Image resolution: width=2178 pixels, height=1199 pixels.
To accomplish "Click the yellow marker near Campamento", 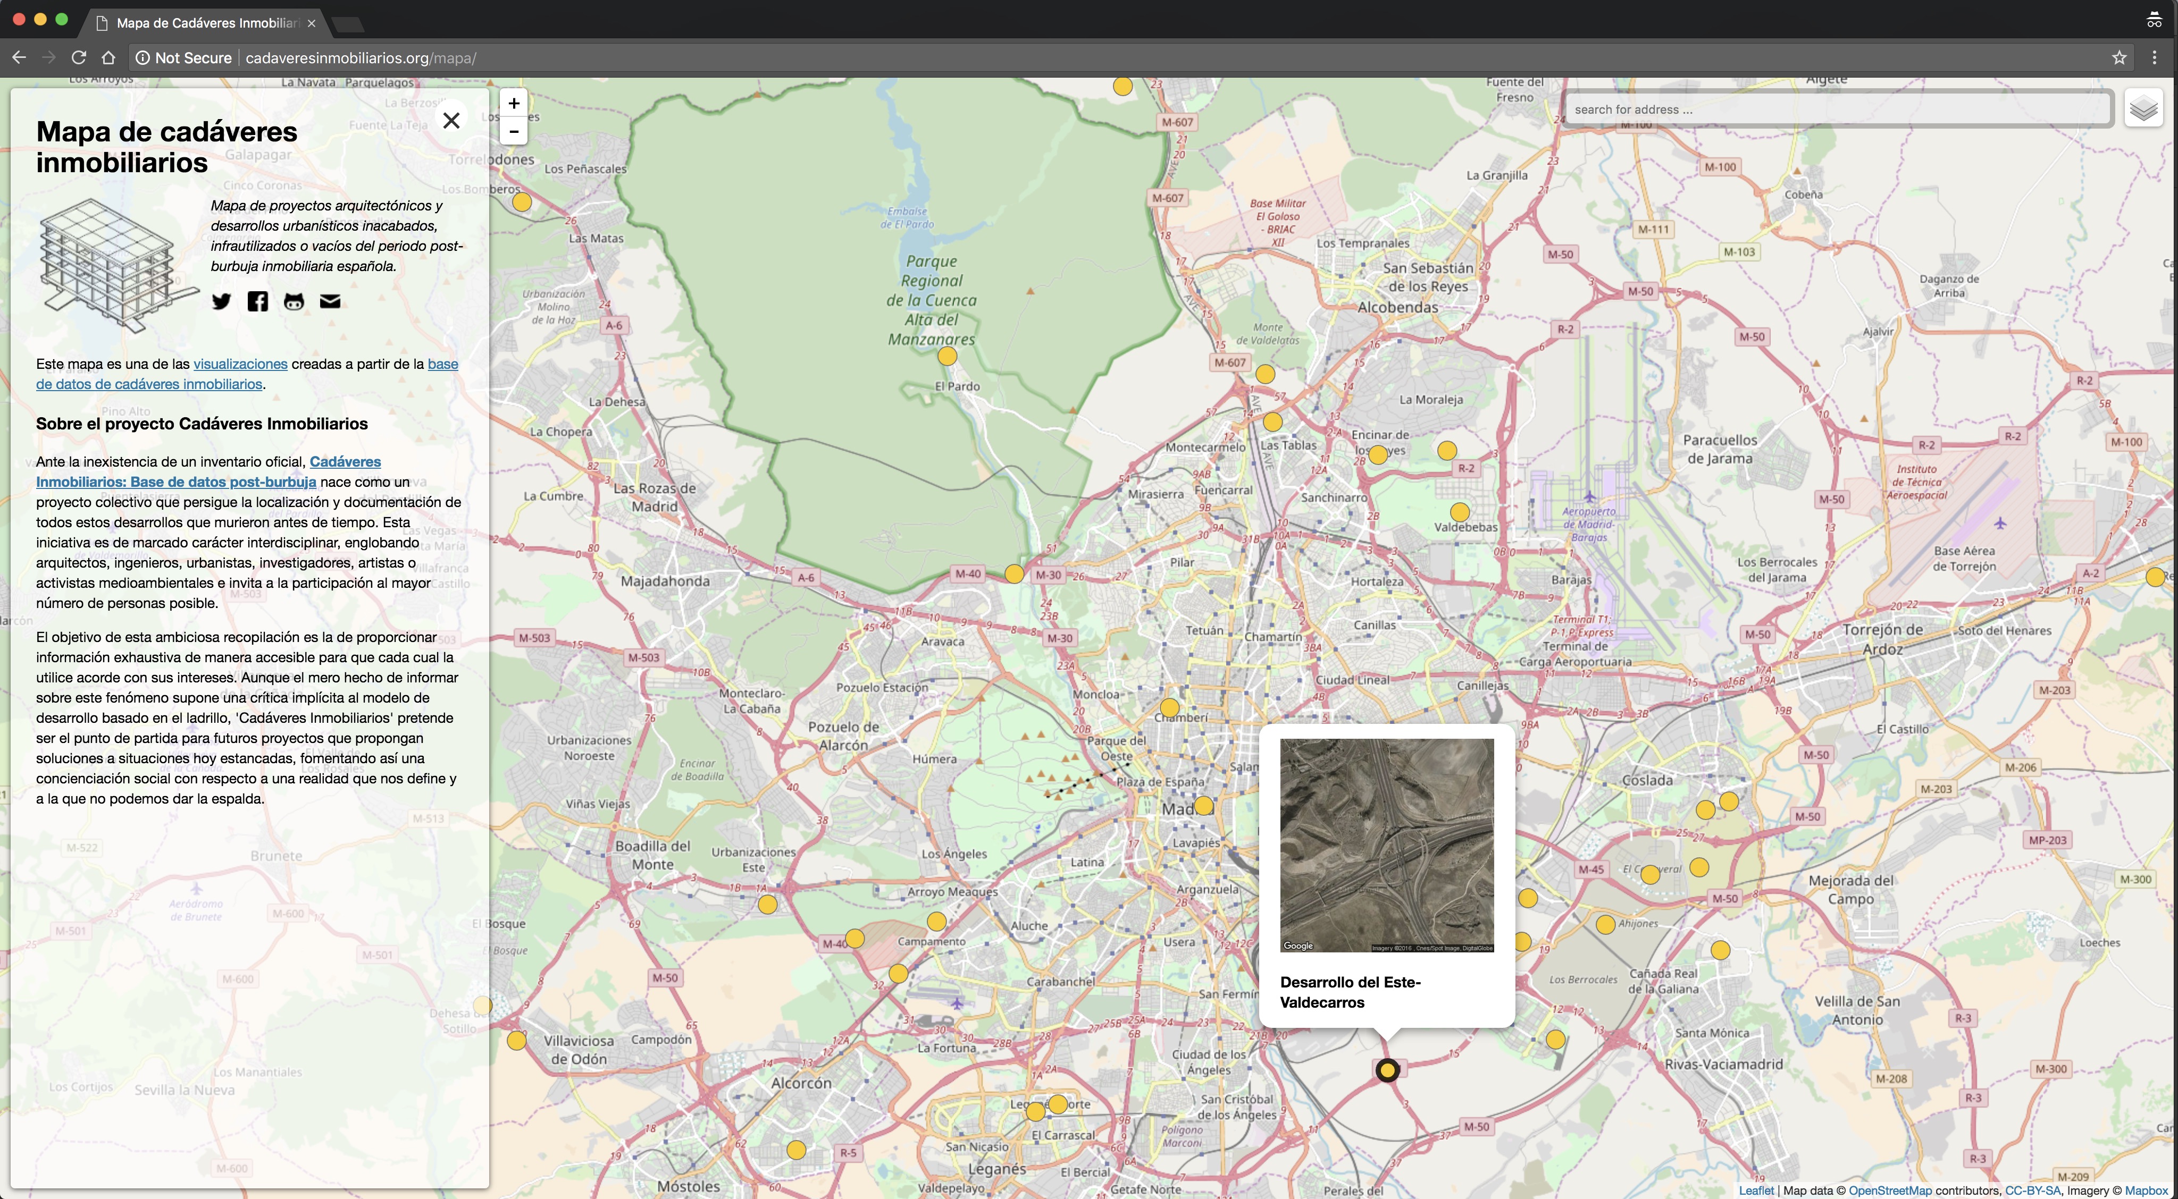I will tap(936, 921).
